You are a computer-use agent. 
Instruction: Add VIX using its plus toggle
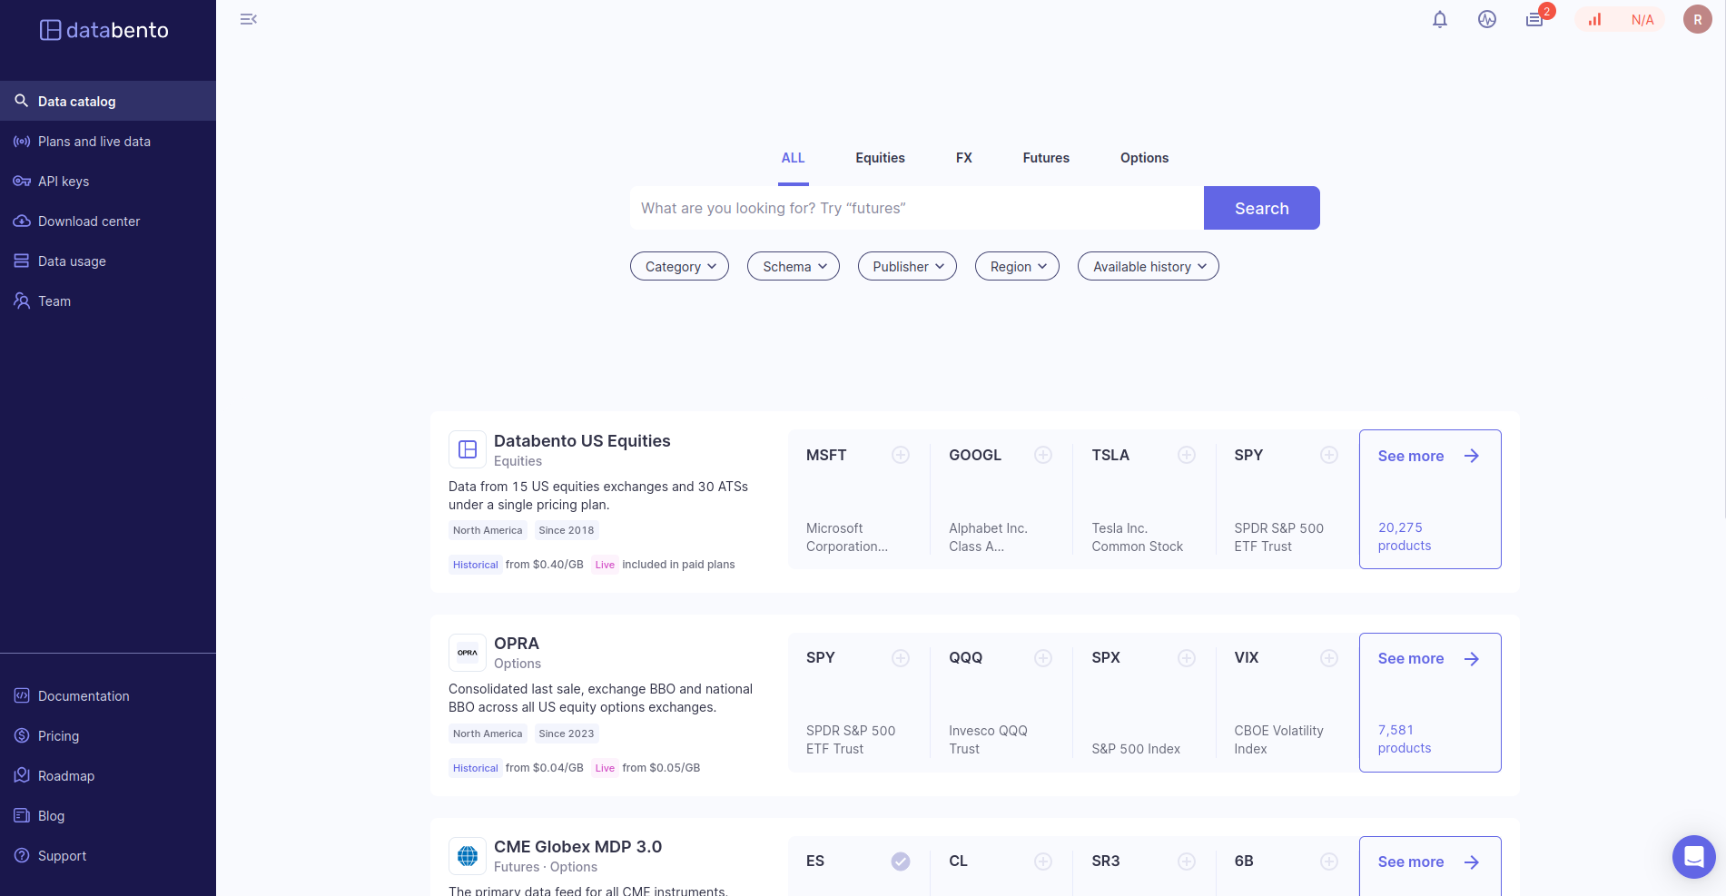[1328, 658]
